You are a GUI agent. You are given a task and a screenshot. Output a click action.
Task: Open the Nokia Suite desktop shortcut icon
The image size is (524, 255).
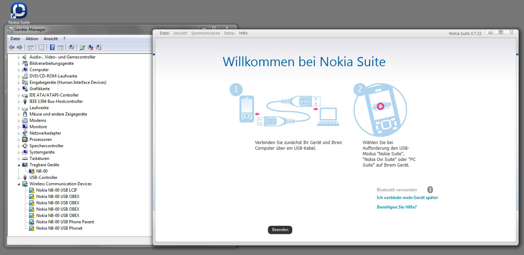pos(19,11)
